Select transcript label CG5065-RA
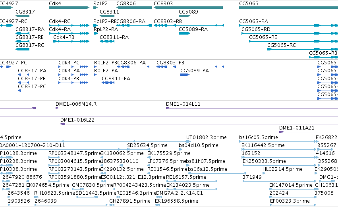 pyautogui.click(x=254, y=21)
